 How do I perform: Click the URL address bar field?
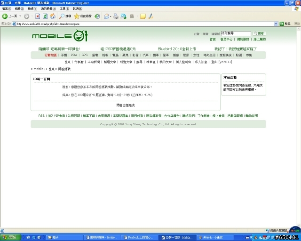pyautogui.click(x=145, y=24)
